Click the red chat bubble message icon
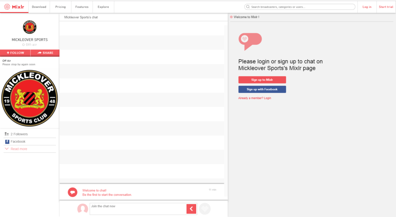 coord(72,192)
